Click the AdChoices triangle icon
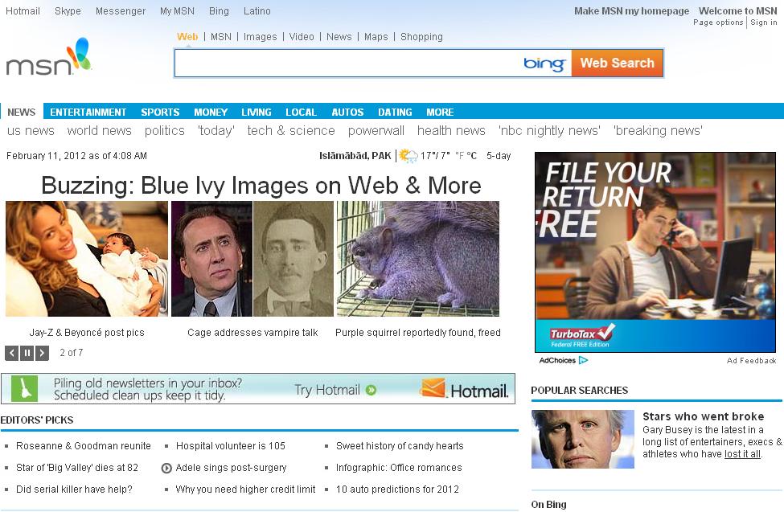The width and height of the screenshot is (784, 512). (583, 361)
